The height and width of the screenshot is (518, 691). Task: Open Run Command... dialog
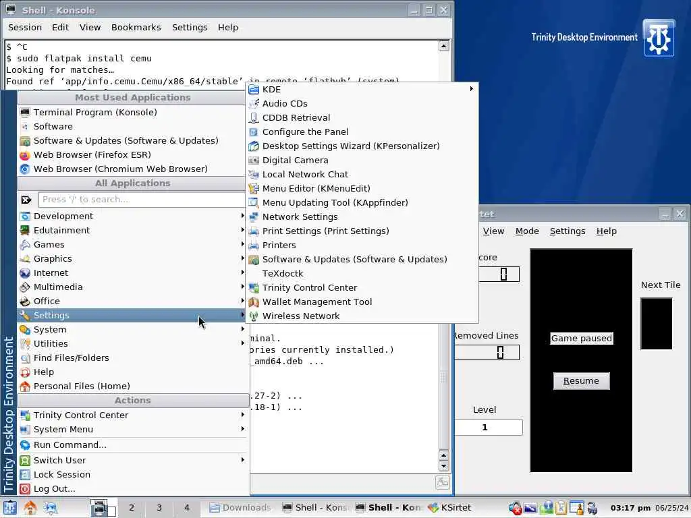(x=132, y=445)
